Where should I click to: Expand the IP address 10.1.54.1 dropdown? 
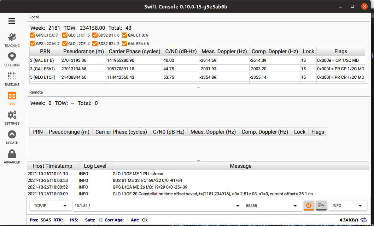[x=238, y=206]
